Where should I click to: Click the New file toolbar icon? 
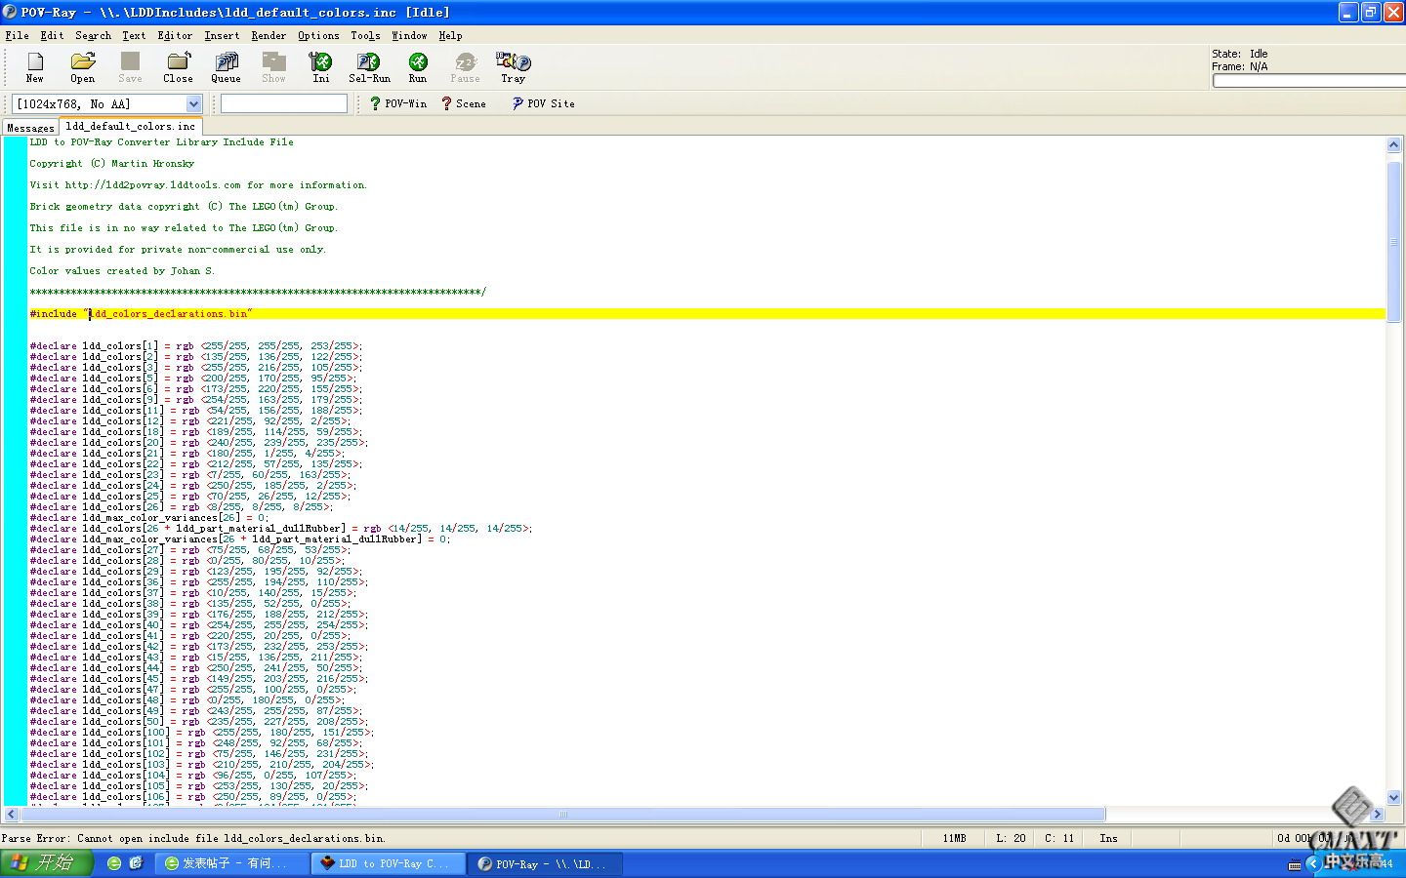click(x=35, y=67)
